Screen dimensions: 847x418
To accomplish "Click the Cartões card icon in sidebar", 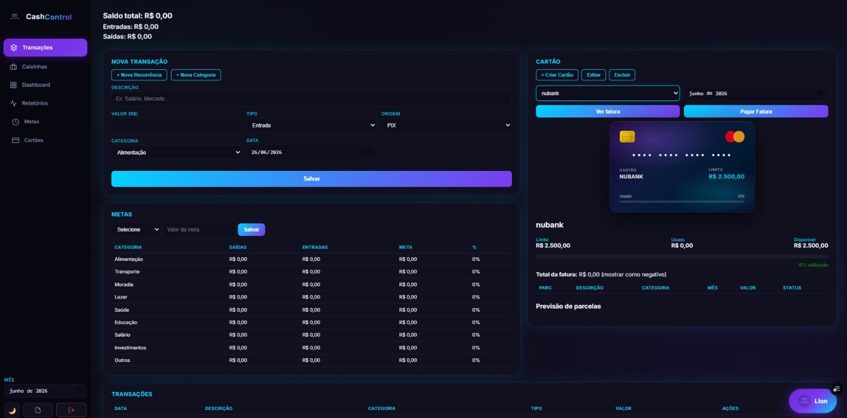I will 16,140.
